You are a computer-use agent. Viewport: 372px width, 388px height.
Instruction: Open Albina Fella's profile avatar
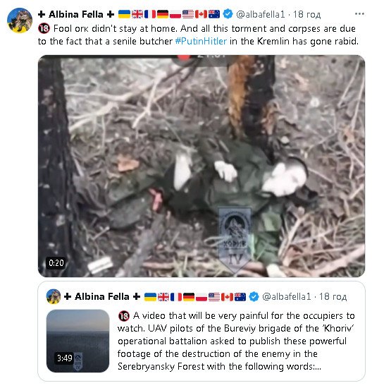20,20
